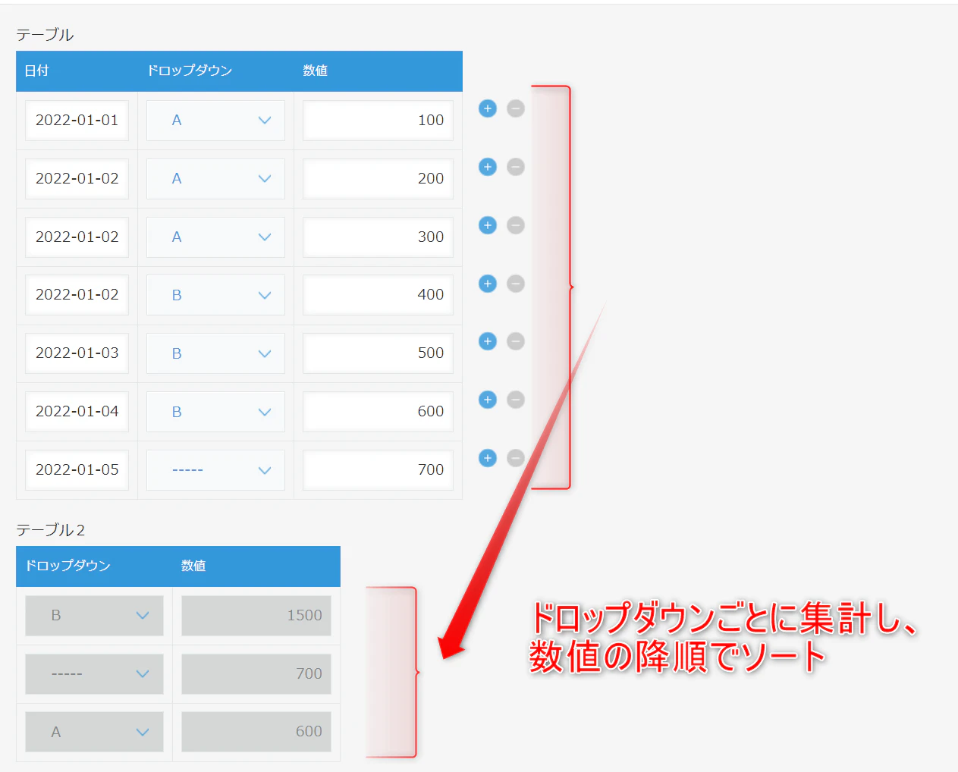Open the A dropdown in テーブル2

point(94,732)
